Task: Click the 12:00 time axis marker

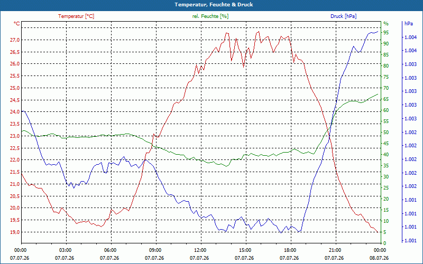Action: (x=200, y=250)
